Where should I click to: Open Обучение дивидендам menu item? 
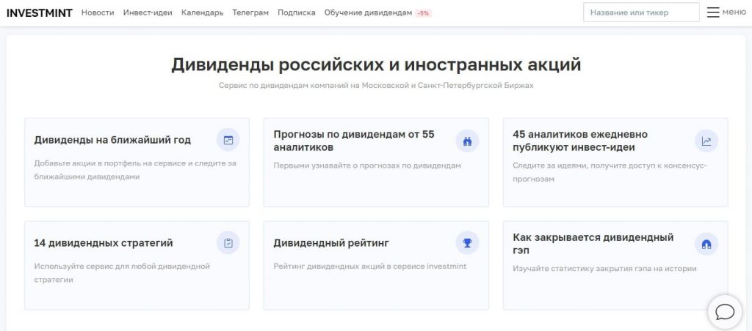(x=368, y=13)
